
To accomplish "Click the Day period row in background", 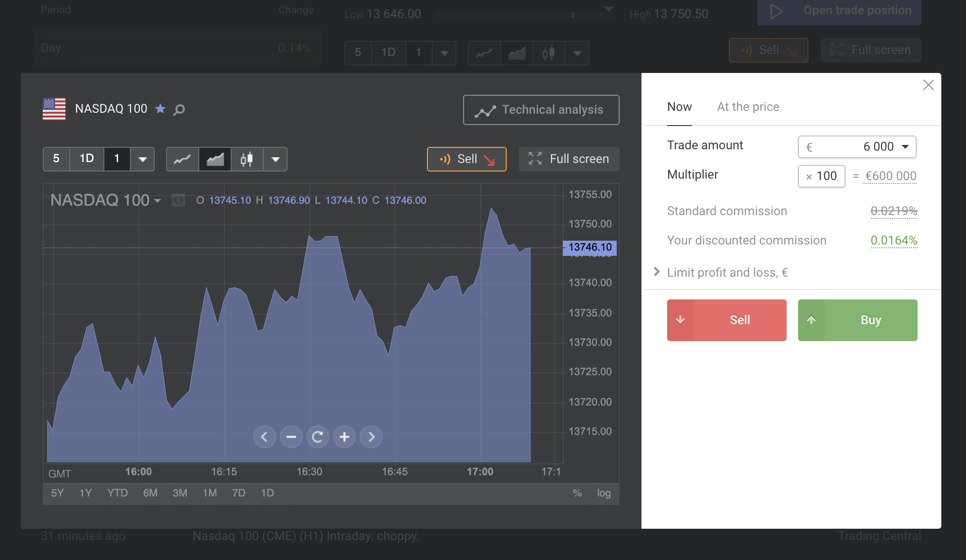I will point(177,48).
